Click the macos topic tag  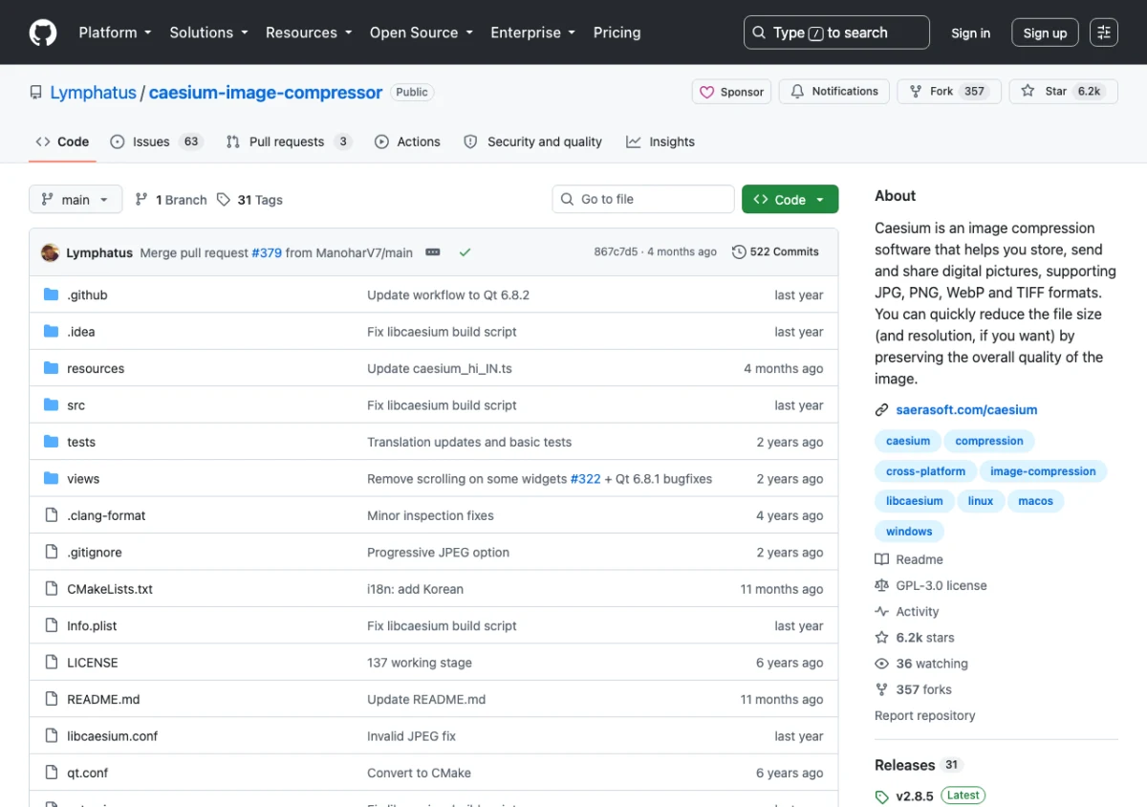tap(1035, 501)
